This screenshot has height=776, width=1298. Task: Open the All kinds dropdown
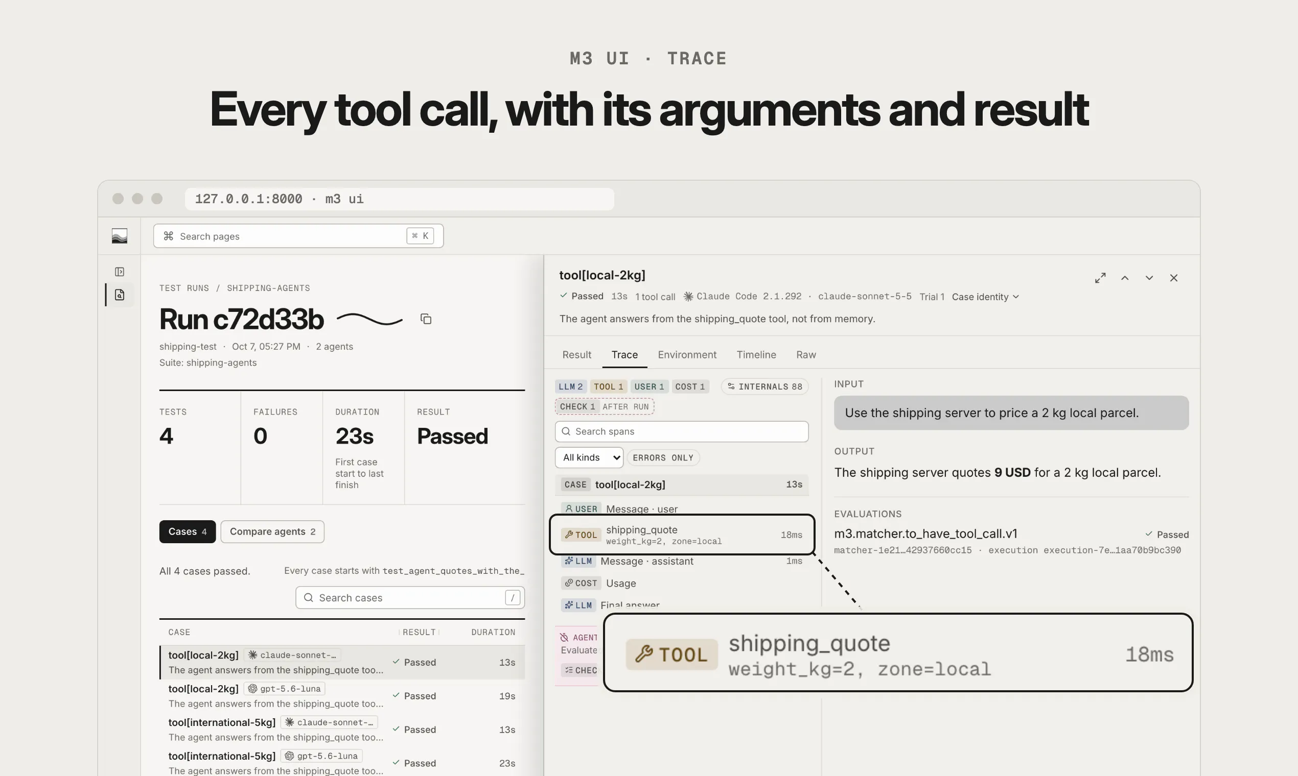click(x=589, y=457)
